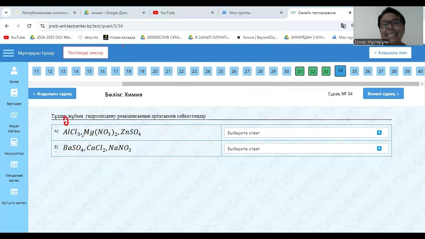Open ХИМИЯДАН 3 КҮН... bookmark

coord(305,38)
